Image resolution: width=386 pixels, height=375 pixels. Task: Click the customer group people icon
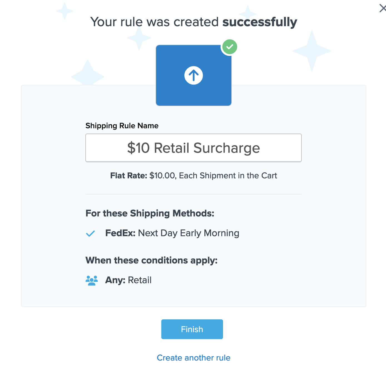point(91,280)
